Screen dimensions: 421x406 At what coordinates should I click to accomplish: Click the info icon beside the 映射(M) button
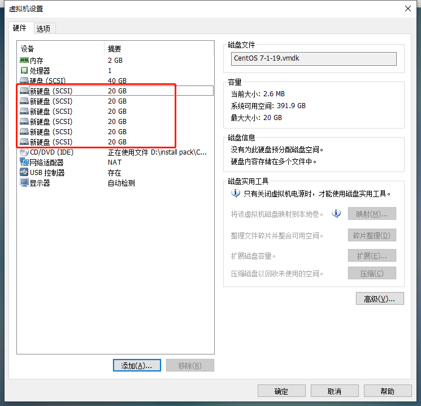(x=336, y=213)
